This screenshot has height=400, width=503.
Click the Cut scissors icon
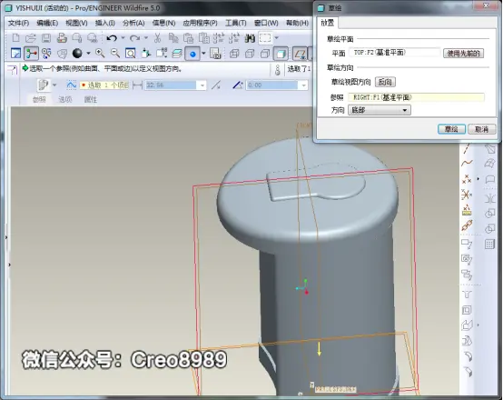(157, 38)
